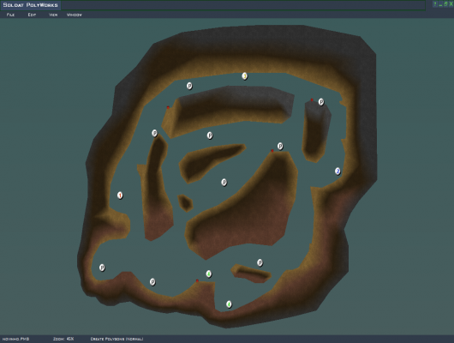This screenshot has width=454, height=343.
Task: Select the smallest brown polygon island
Action: coord(185,202)
